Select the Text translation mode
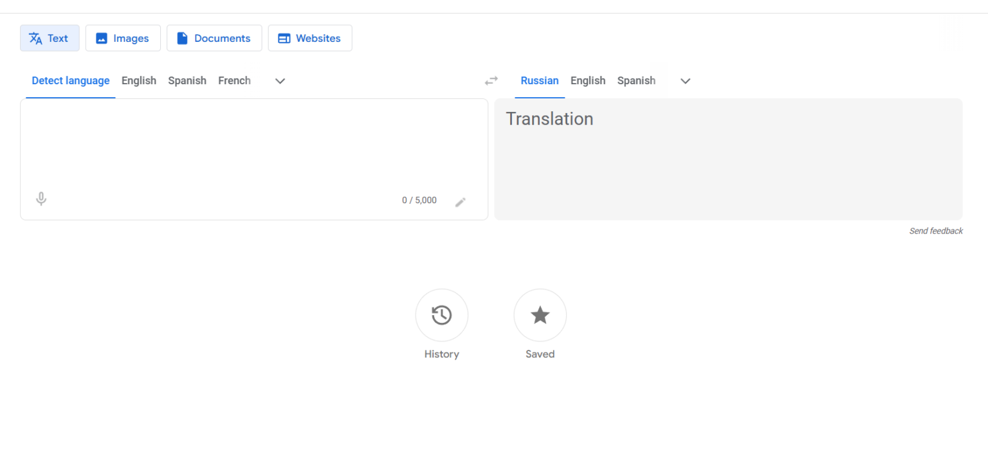The image size is (988, 463). click(x=50, y=39)
